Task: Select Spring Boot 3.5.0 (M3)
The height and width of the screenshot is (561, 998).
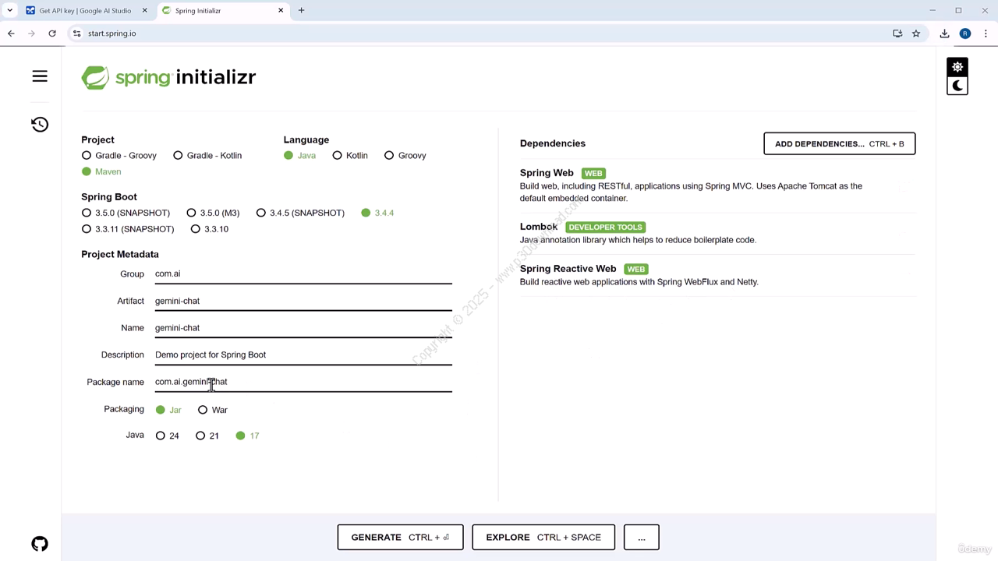Action: pos(213,213)
